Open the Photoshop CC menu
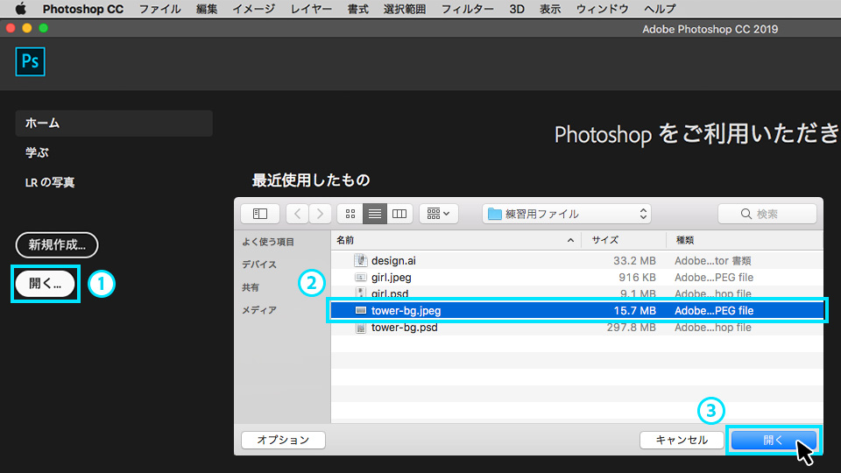Image resolution: width=841 pixels, height=473 pixels. [x=83, y=9]
